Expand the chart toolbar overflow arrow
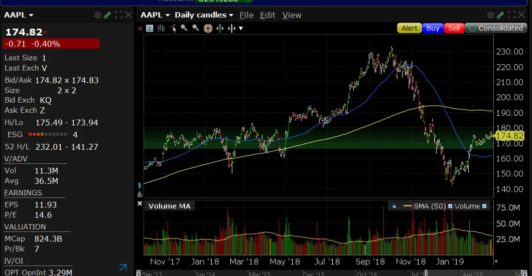 click(x=241, y=29)
